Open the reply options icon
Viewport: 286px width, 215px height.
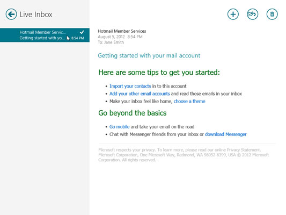pyautogui.click(x=252, y=15)
